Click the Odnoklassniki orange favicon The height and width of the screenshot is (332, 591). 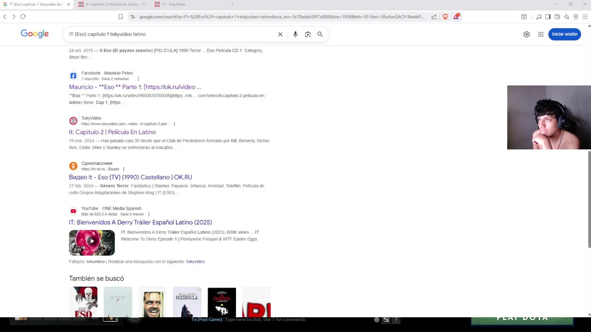(73, 166)
